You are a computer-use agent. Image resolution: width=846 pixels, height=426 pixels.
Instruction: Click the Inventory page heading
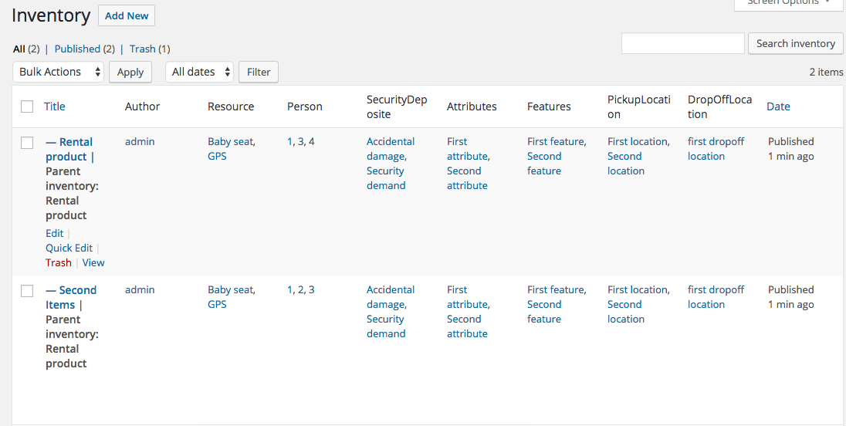[51, 15]
